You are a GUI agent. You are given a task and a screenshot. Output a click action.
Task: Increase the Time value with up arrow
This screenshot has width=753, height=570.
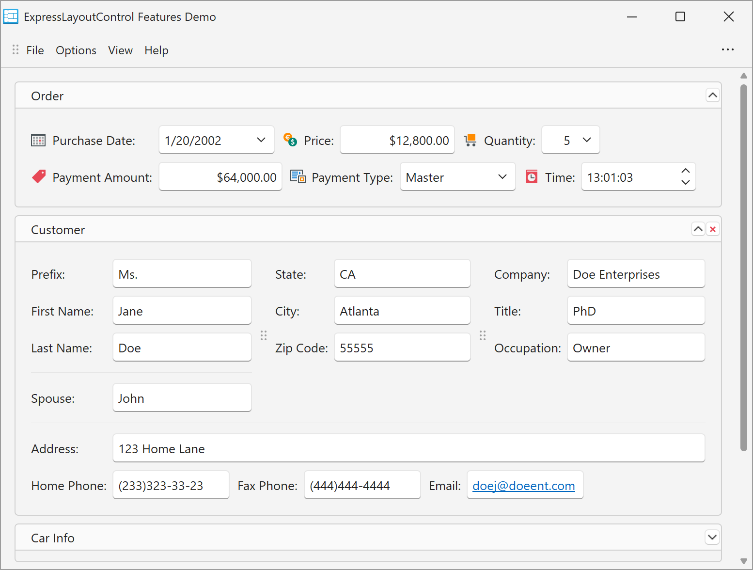[x=685, y=171]
